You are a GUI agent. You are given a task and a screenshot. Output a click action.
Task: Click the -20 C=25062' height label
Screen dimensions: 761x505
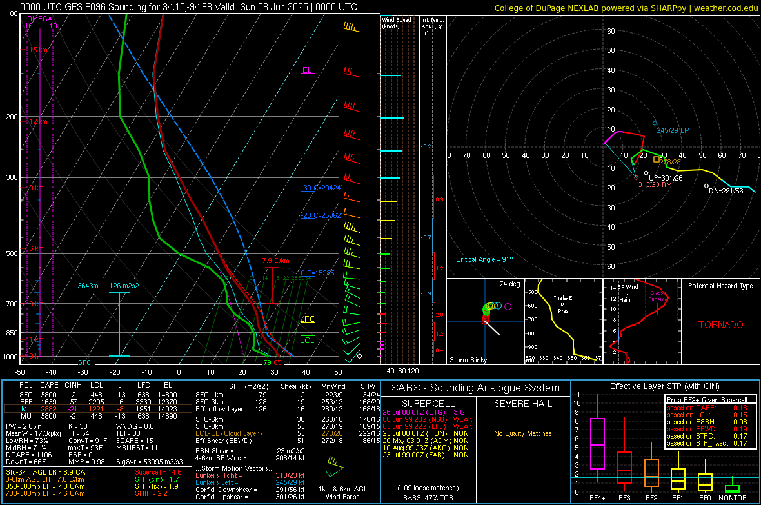point(321,215)
